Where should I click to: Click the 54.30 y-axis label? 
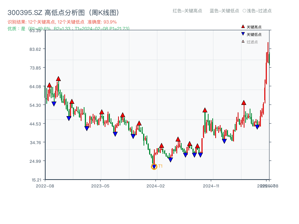coord(35,105)
